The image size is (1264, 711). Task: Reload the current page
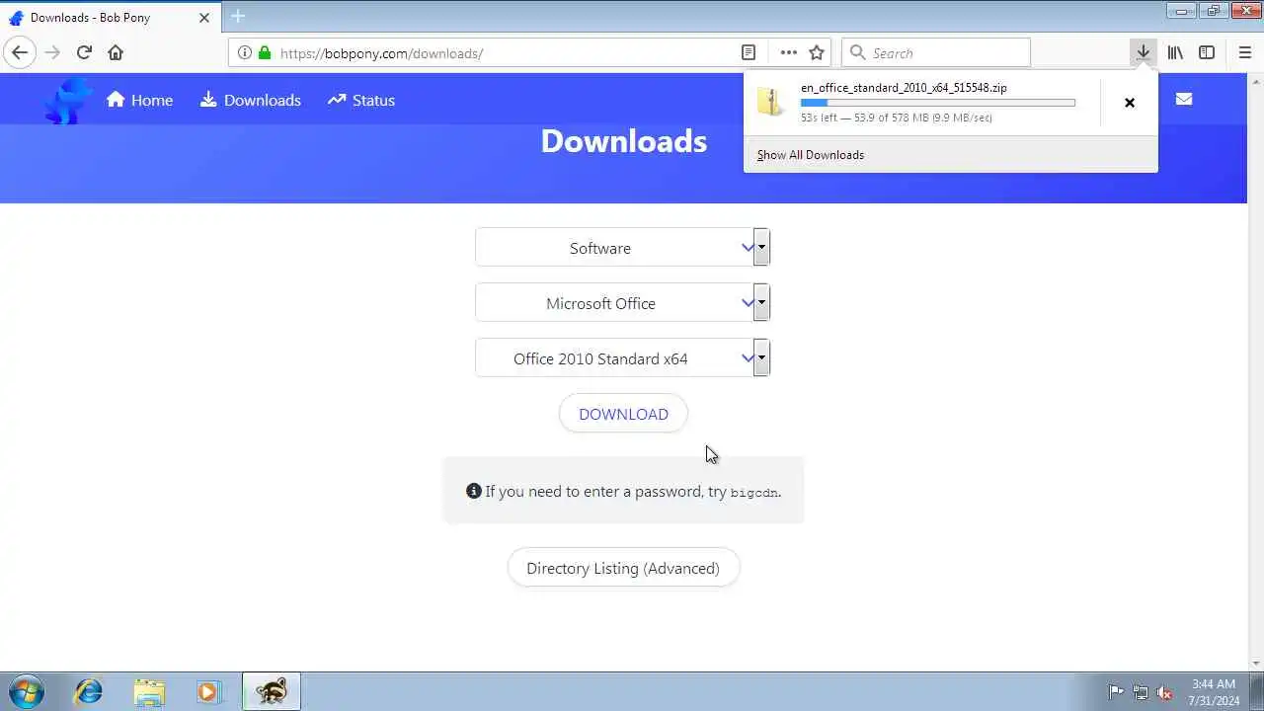[84, 52]
